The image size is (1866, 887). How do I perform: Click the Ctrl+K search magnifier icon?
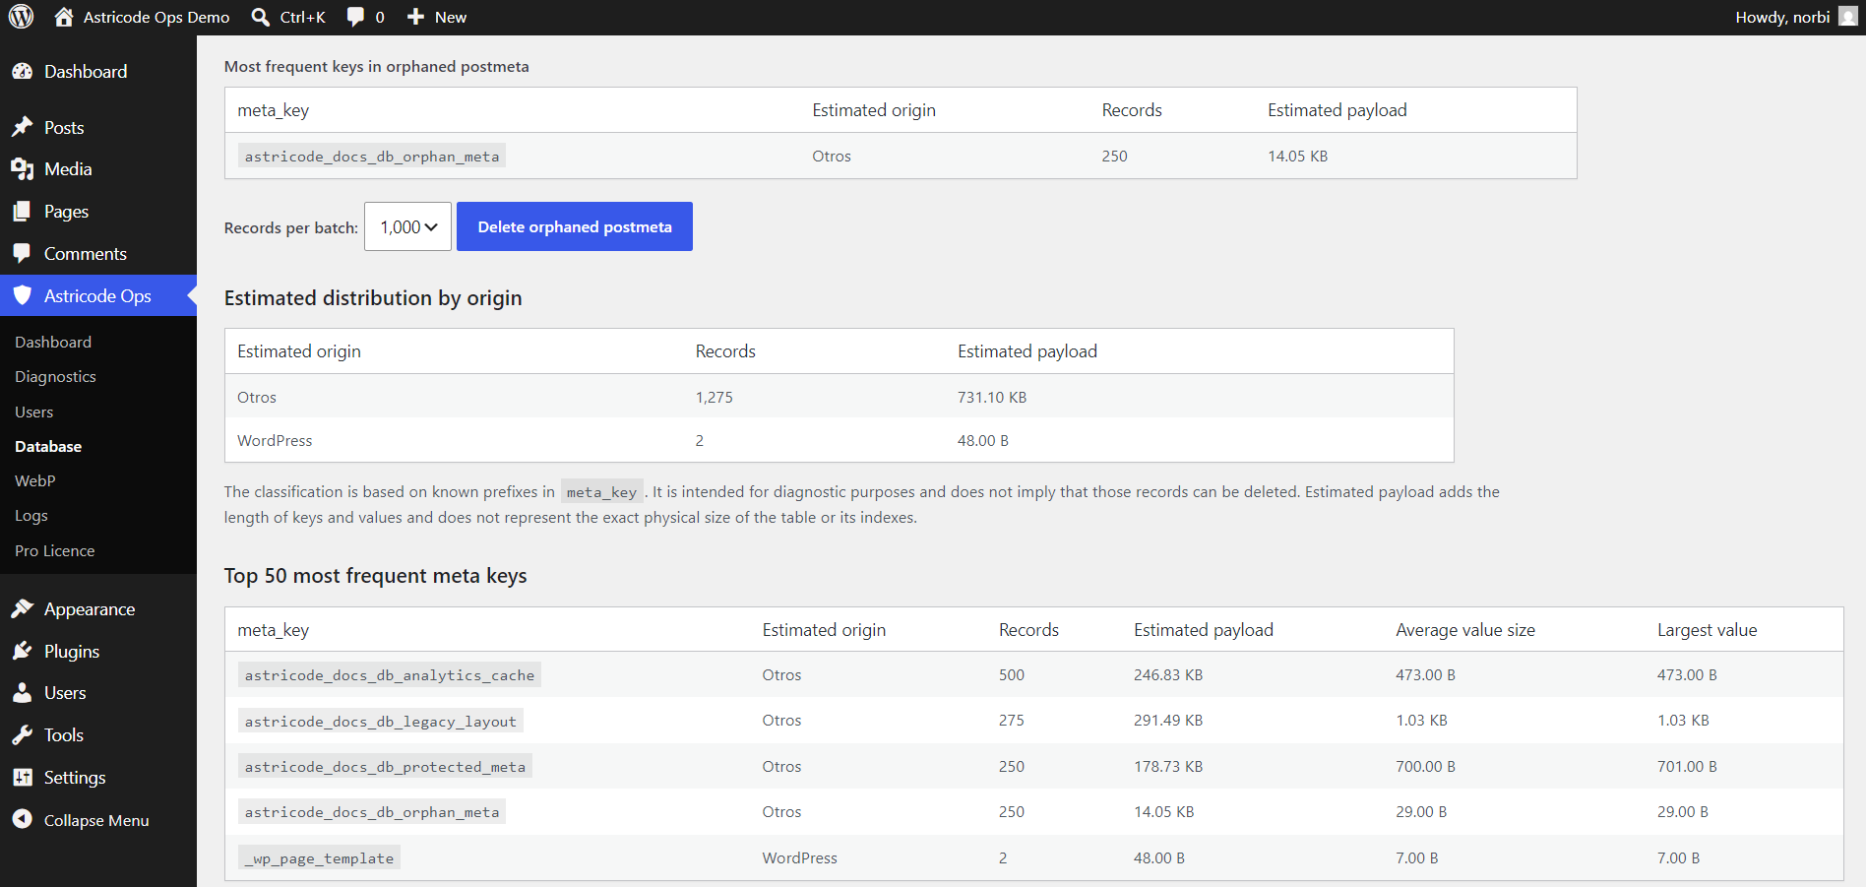(x=261, y=17)
